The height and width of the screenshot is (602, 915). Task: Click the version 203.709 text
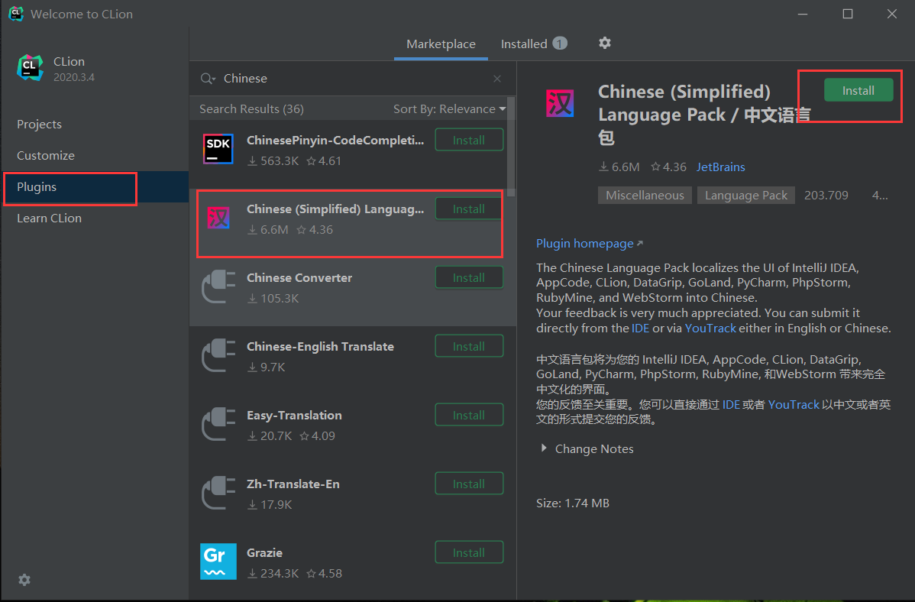(x=826, y=195)
